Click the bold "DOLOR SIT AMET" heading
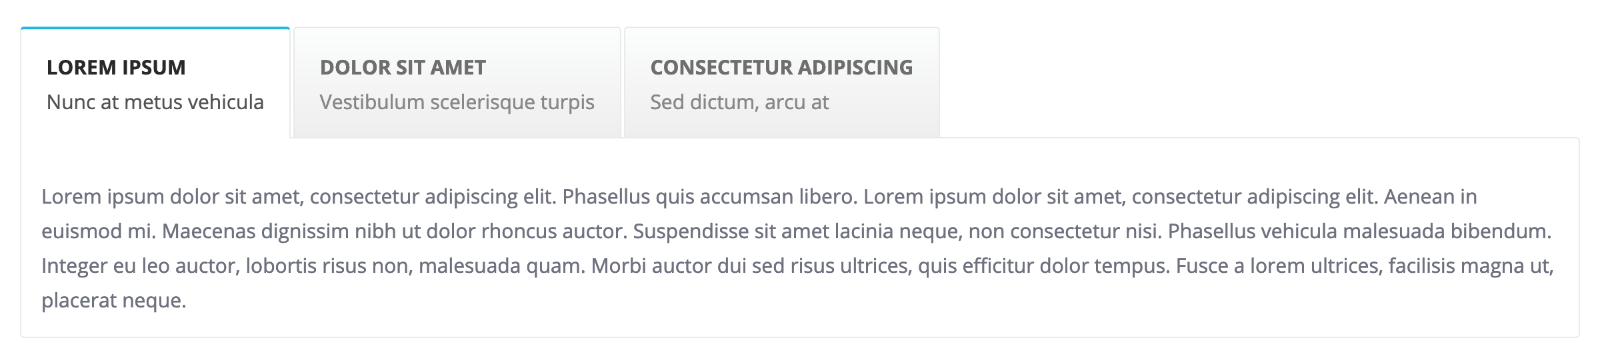 click(x=403, y=67)
